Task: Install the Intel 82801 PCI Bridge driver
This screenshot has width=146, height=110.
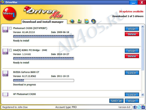Action: point(132,51)
